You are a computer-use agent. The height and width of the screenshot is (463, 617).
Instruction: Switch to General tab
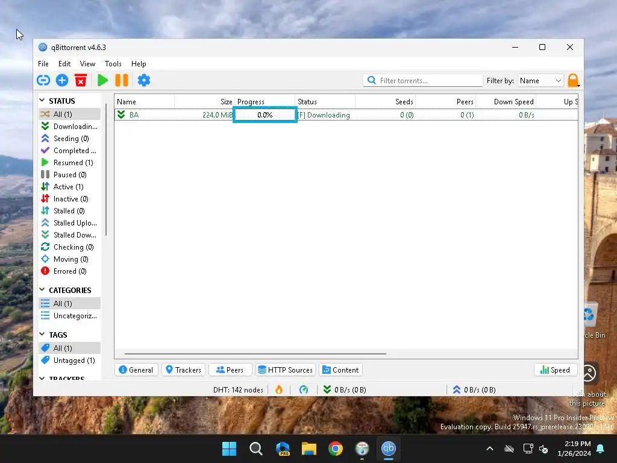(136, 370)
